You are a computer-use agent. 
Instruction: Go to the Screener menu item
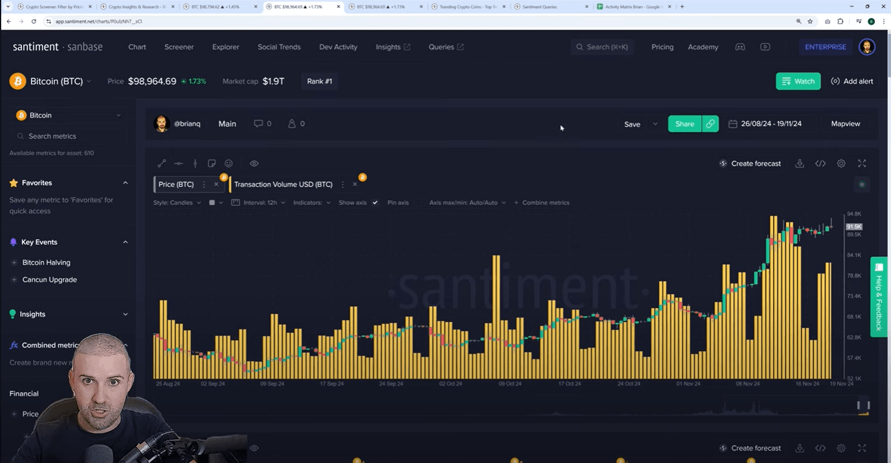point(179,47)
